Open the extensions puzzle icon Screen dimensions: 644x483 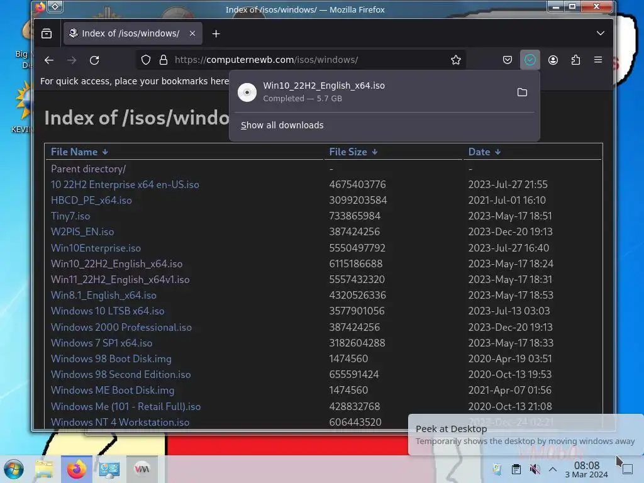coord(576,60)
